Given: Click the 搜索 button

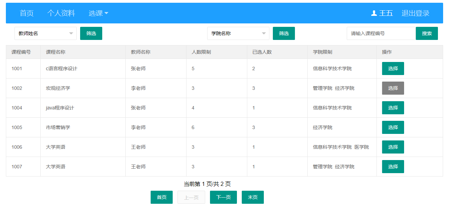Looking at the screenshot, I should [x=427, y=33].
